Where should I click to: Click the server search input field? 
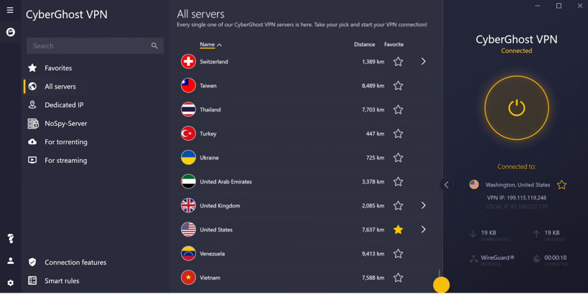click(88, 46)
